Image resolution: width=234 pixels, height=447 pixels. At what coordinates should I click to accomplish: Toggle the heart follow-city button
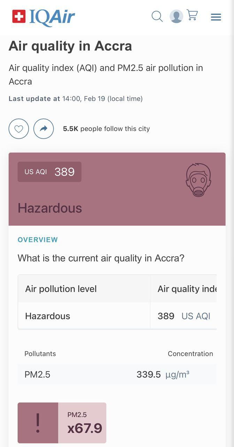pyautogui.click(x=19, y=129)
